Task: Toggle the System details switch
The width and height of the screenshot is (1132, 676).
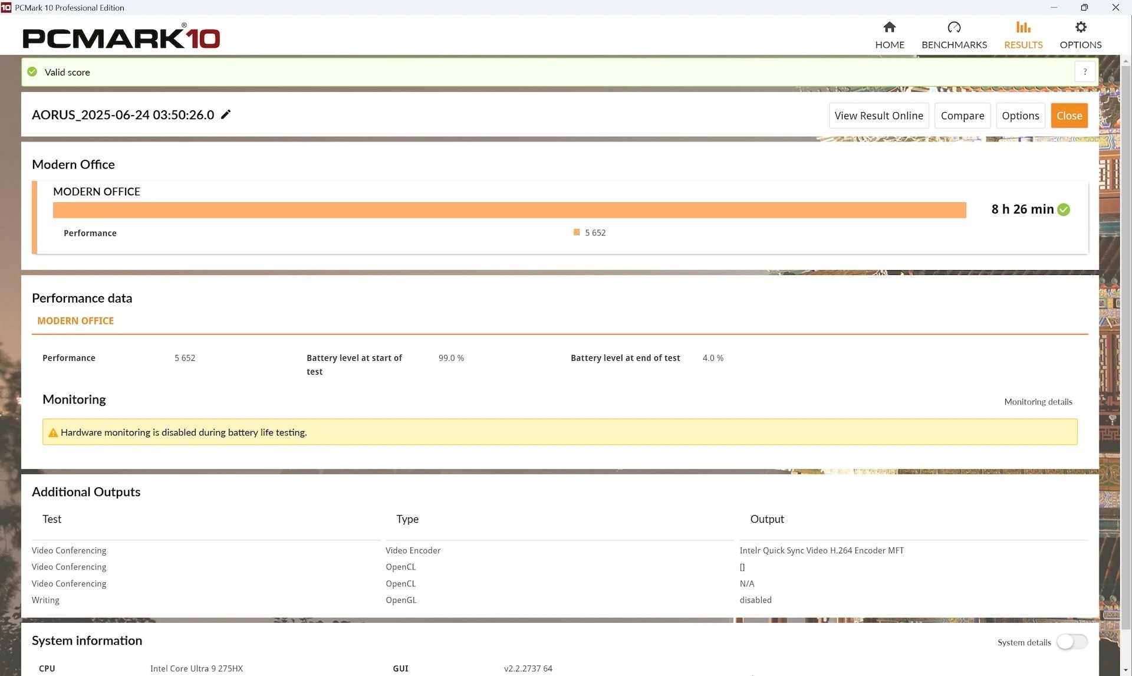Action: tap(1071, 642)
